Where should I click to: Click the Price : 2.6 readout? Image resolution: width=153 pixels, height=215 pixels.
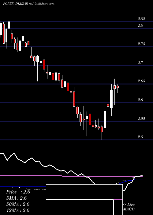[18, 192]
